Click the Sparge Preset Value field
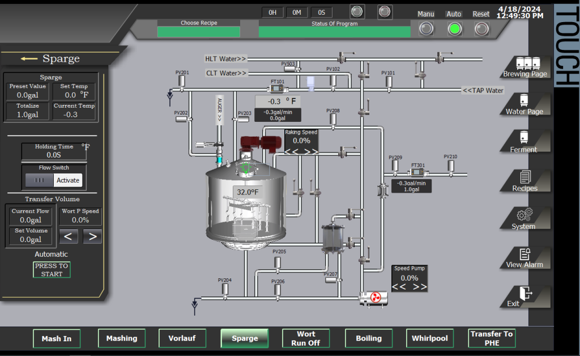Image resolution: width=580 pixels, height=356 pixels. (28, 95)
